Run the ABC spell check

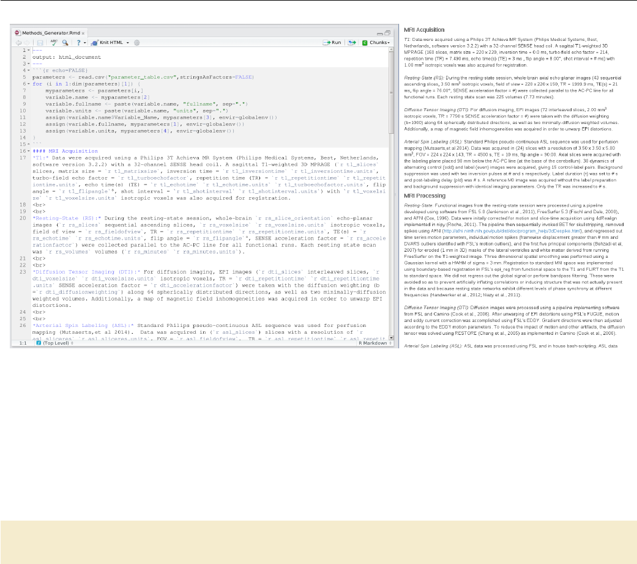[x=54, y=42]
